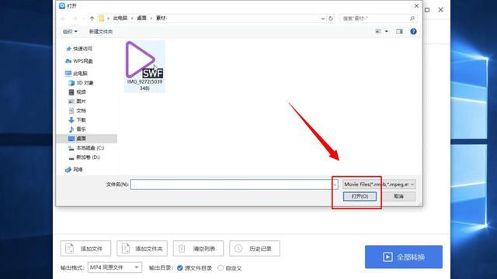Maximize the converter window
Screen dimensions: 497x279
427,10
